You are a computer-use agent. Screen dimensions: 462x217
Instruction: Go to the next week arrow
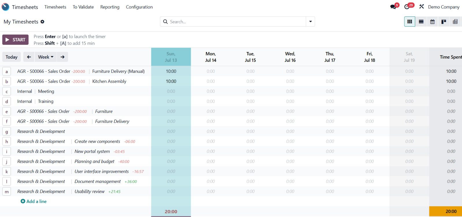coord(62,57)
